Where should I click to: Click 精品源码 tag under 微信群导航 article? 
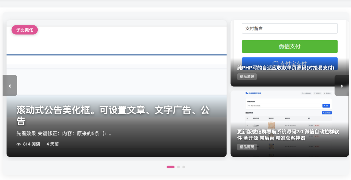pyautogui.click(x=247, y=147)
